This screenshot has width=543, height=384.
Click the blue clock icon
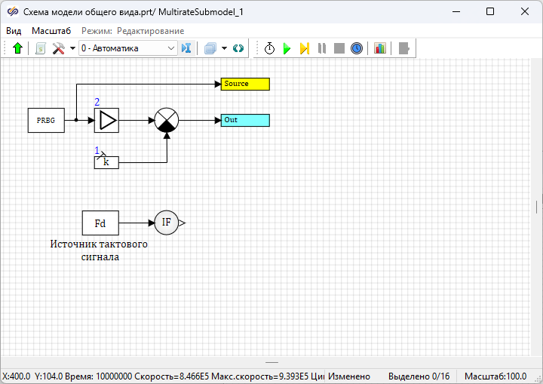pos(357,48)
